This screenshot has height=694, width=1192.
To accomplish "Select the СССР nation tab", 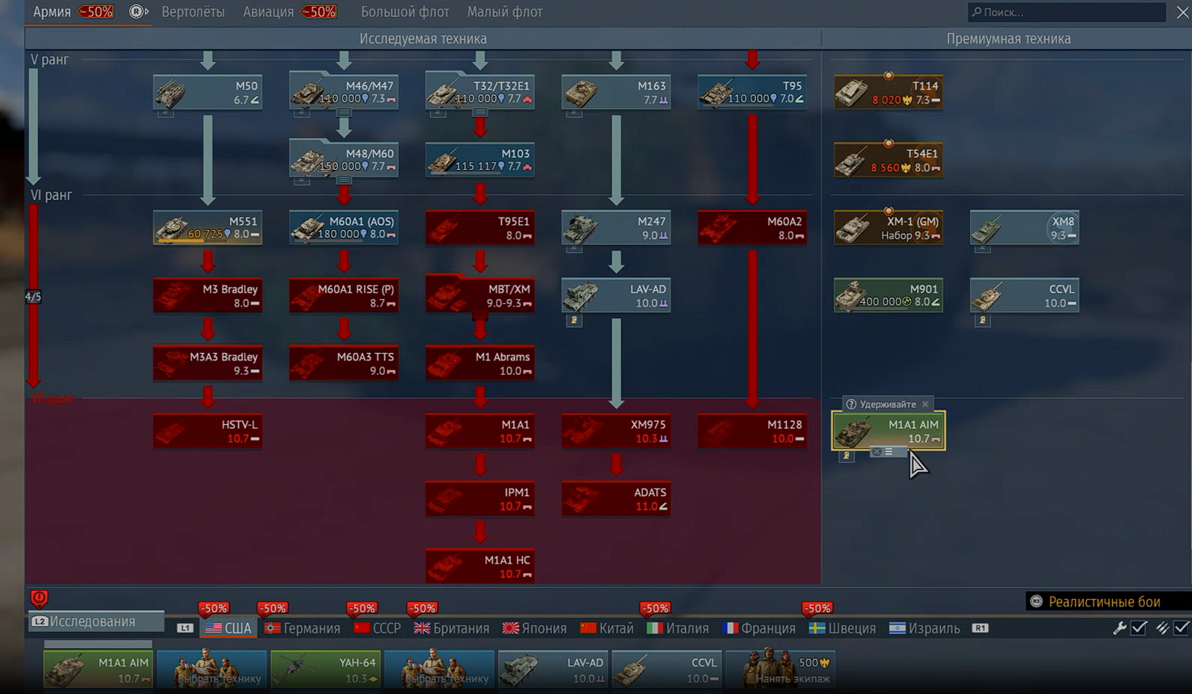I will pyautogui.click(x=377, y=628).
